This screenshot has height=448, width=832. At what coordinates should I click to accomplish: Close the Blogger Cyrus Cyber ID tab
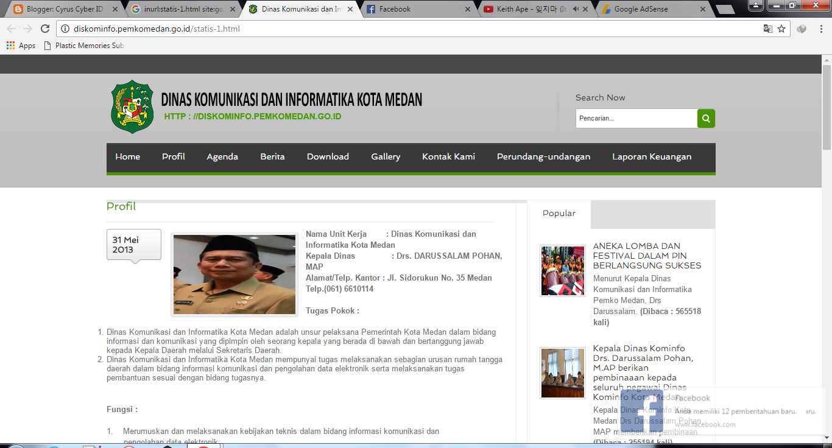coord(116,9)
